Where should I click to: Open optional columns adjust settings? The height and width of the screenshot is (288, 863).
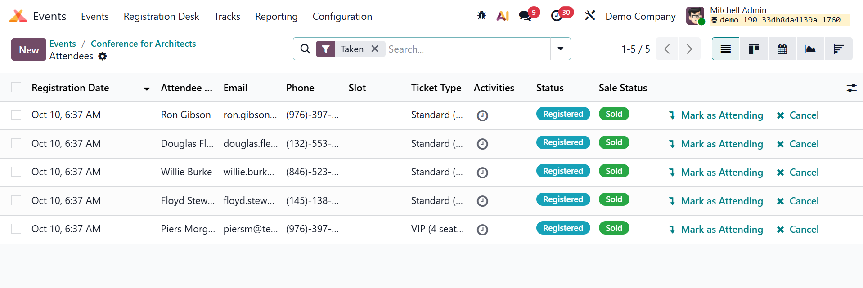[851, 88]
